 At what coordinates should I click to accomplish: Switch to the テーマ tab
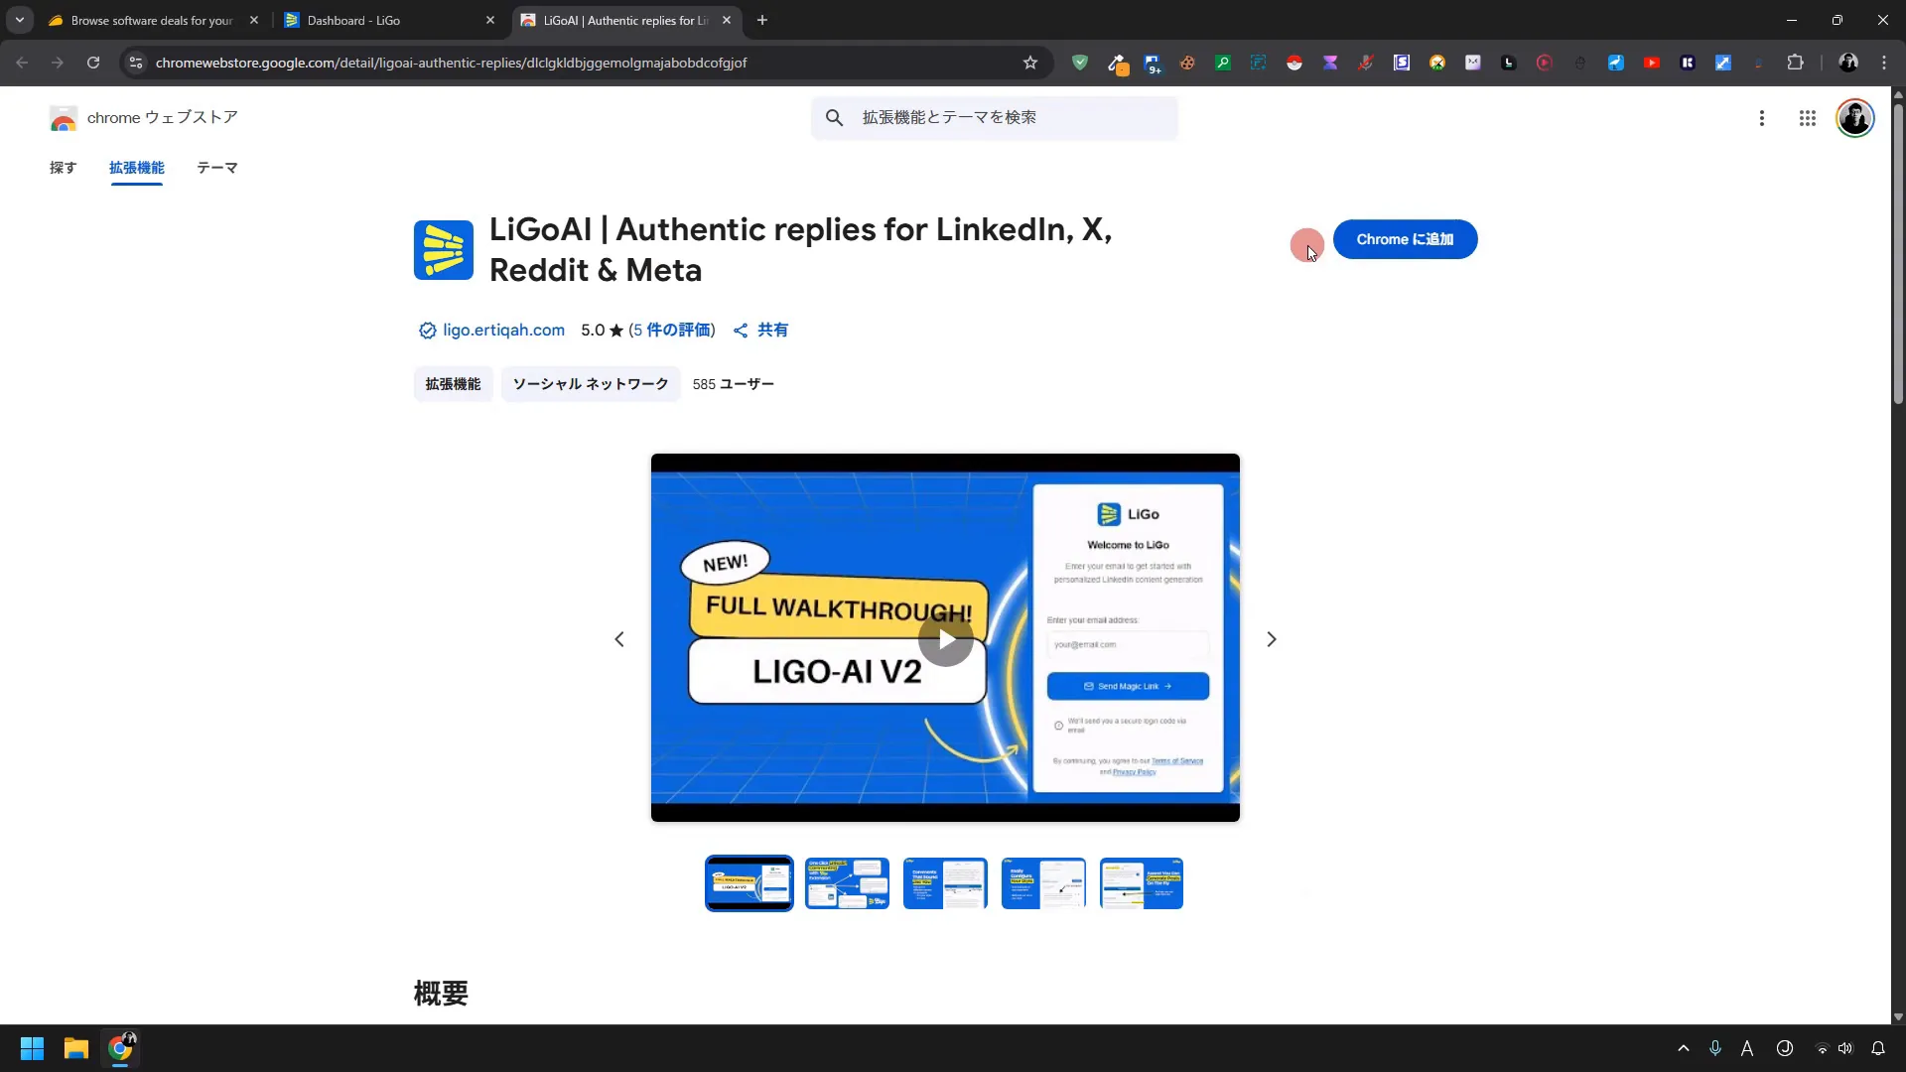[x=217, y=168]
